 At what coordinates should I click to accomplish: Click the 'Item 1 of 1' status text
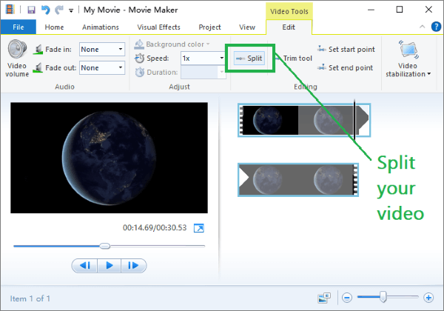tap(30, 298)
